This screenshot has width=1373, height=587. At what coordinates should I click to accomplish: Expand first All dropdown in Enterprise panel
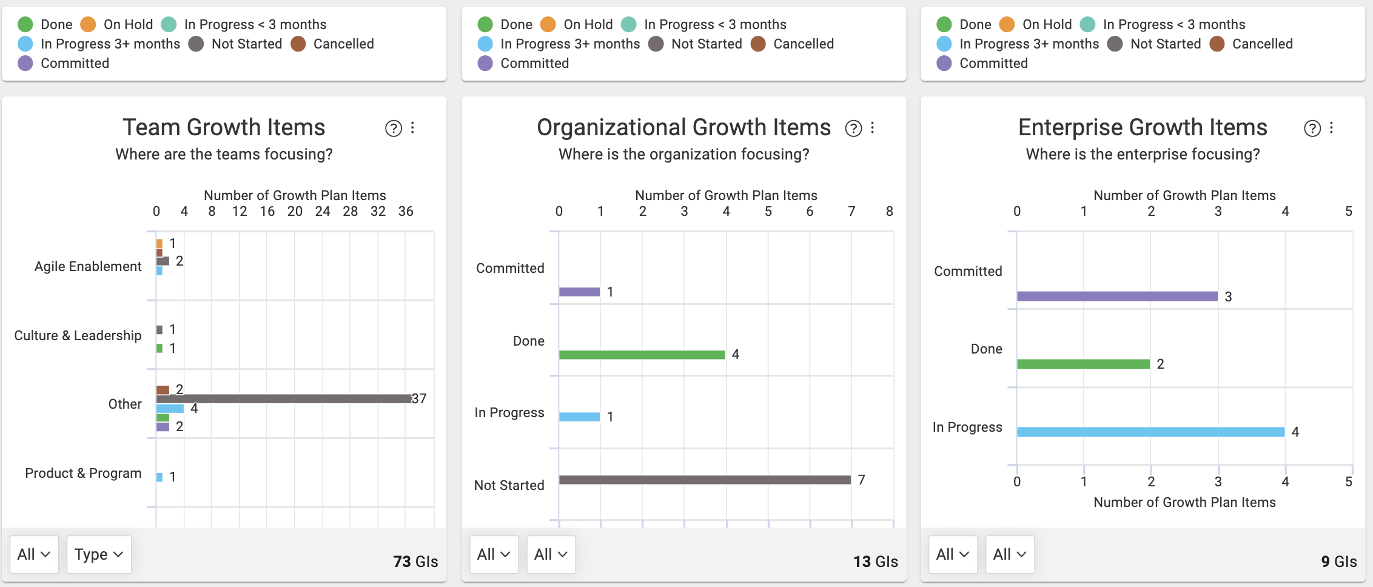tap(953, 554)
